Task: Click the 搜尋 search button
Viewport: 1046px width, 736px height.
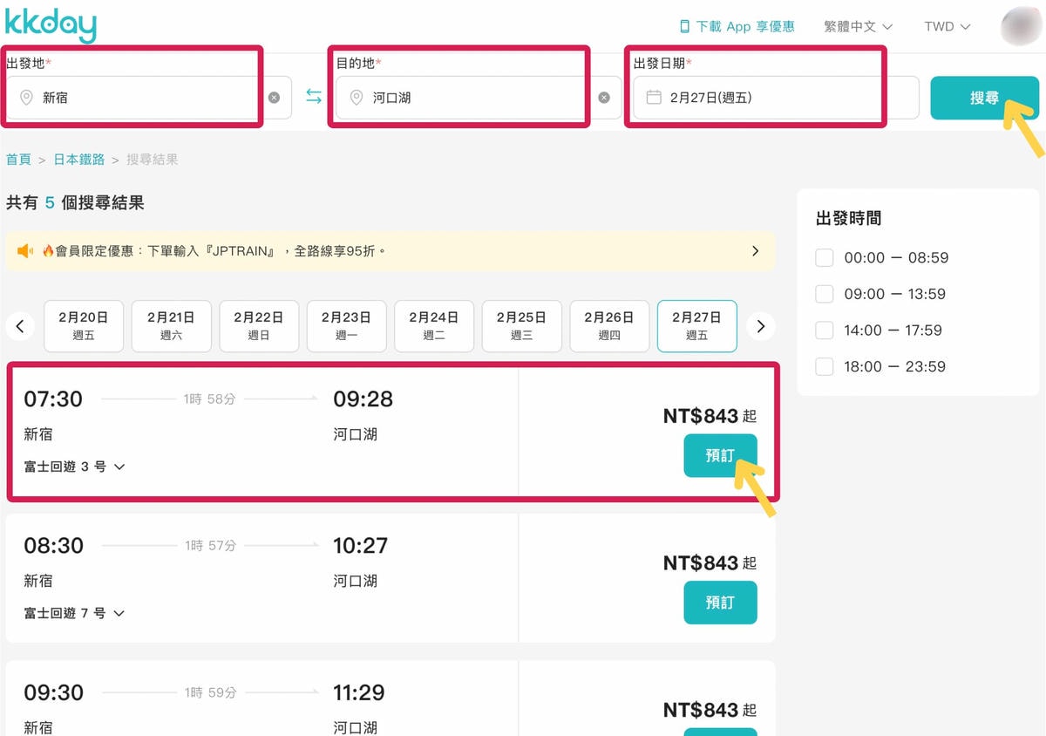Action: point(984,98)
